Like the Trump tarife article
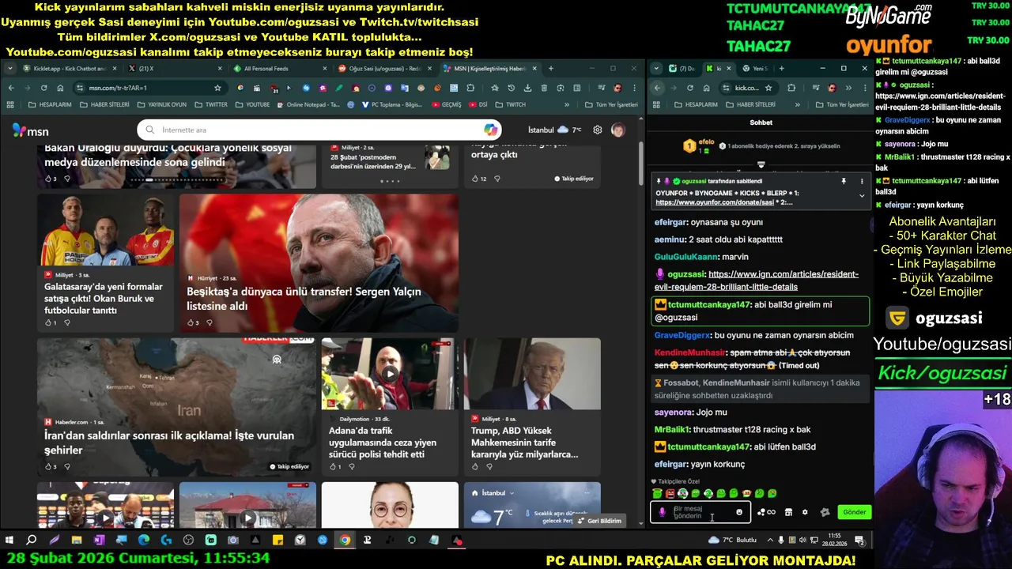Viewport: 1012px width, 569px height. [x=476, y=467]
